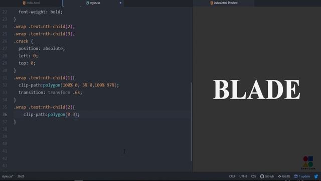The image size is (321, 181).
Task: Open GitHub panel from status bar
Action: point(267,176)
